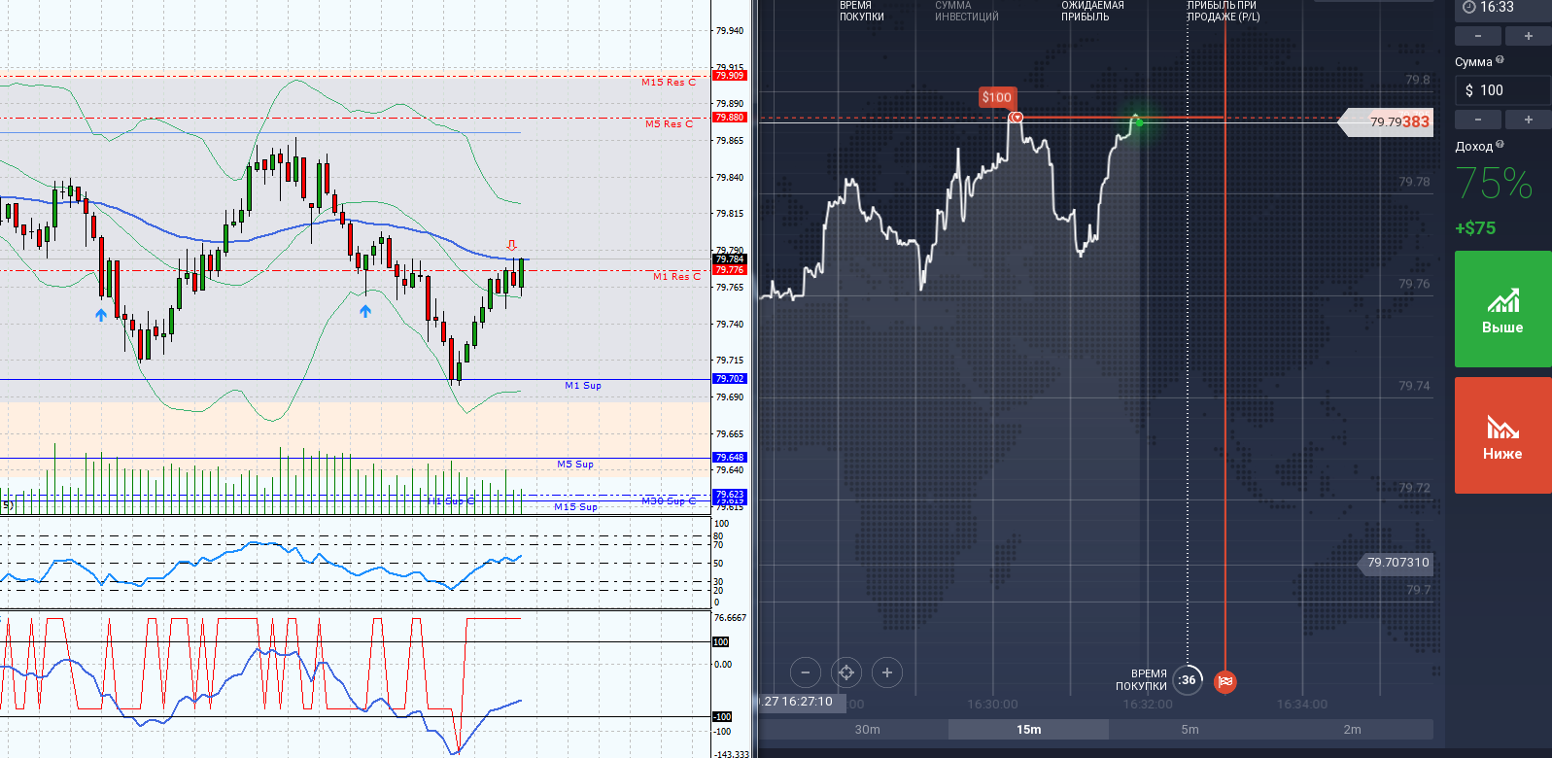Viewport: 1552px width, 758px height.
Task: Click the red expiration flag marker
Action: (x=1225, y=681)
